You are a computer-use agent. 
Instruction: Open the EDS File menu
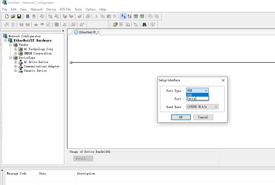click(x=65, y=9)
